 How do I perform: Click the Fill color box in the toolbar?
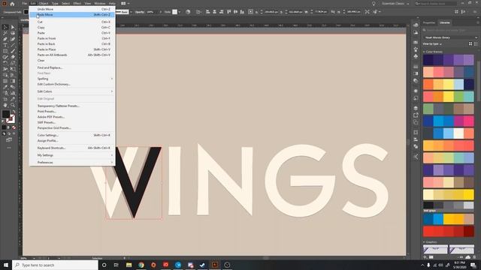[5, 114]
